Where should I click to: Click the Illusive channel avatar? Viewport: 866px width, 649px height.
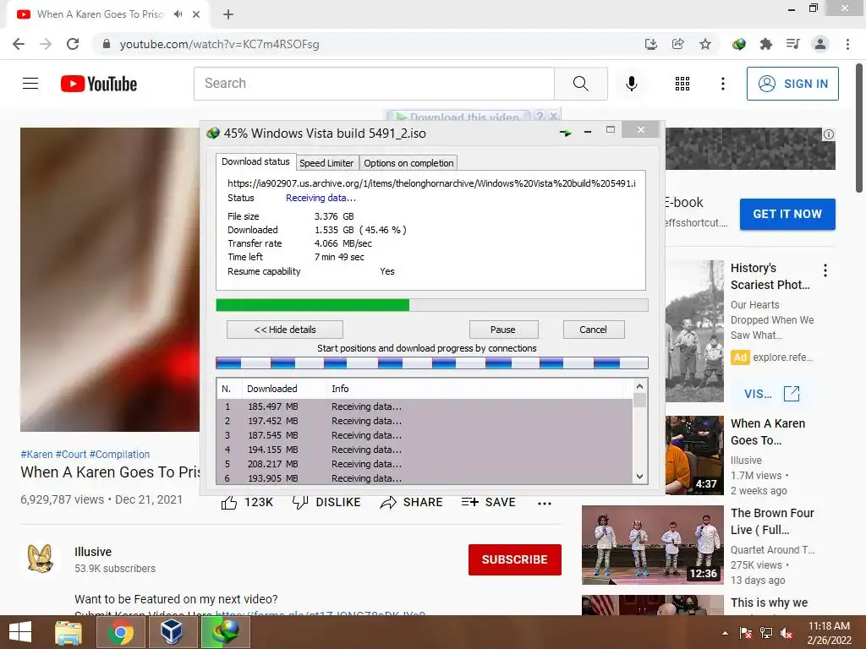[x=41, y=559]
